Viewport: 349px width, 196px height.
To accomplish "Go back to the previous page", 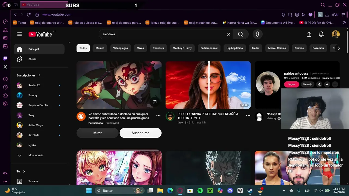I will click(x=15, y=15).
